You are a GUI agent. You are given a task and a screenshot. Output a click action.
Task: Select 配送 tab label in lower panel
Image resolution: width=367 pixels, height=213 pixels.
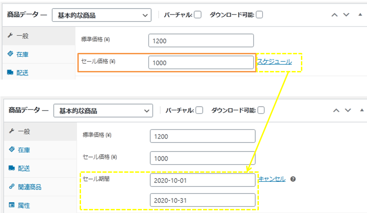point(24,168)
